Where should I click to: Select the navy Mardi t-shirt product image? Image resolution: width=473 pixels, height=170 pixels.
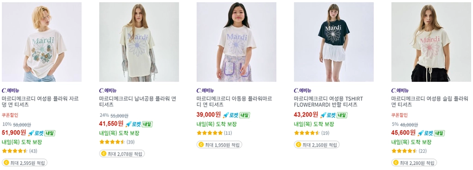[x=334, y=42]
